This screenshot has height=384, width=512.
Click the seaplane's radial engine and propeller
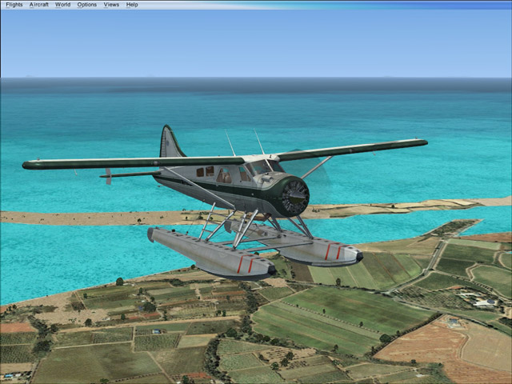(294, 195)
